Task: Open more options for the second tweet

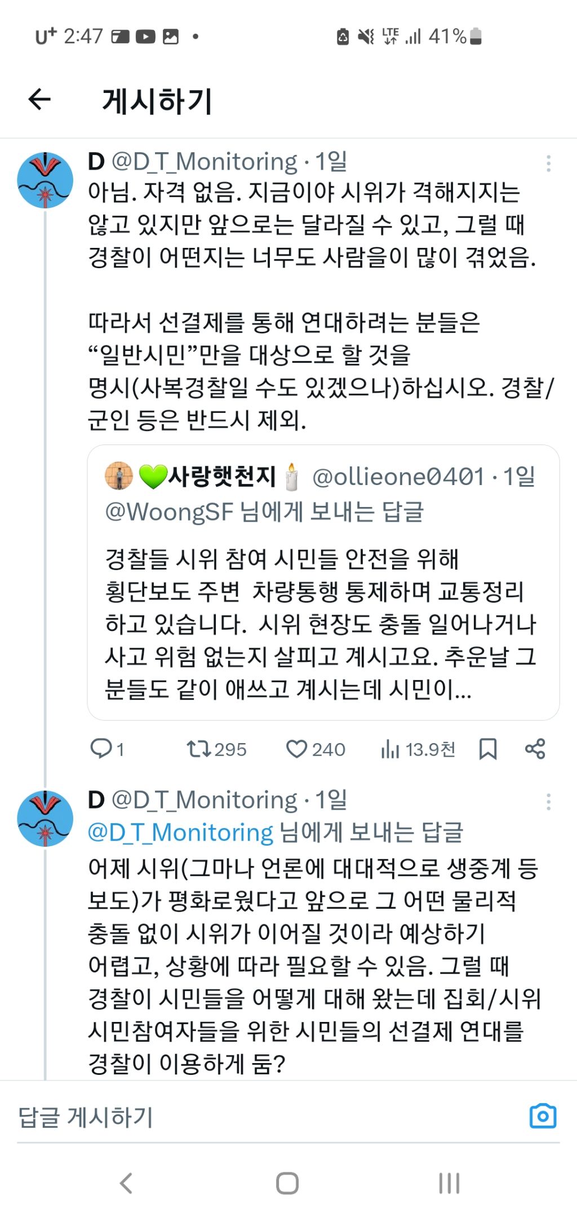Action: pyautogui.click(x=548, y=802)
